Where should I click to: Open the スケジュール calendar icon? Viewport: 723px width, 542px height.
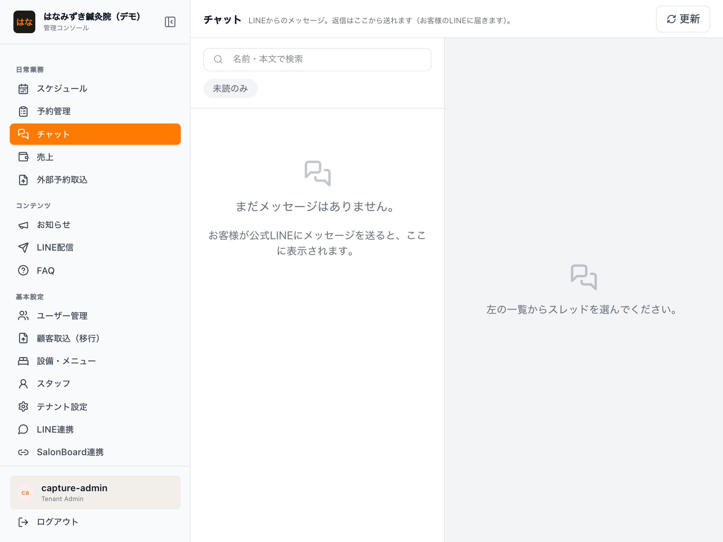[x=23, y=89]
